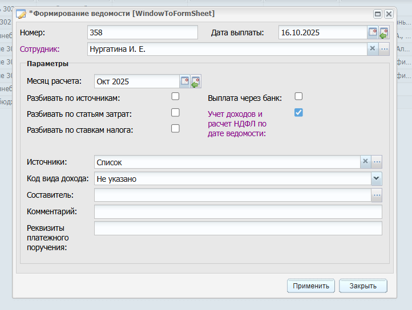Click the Сотрудник label

click(40, 49)
